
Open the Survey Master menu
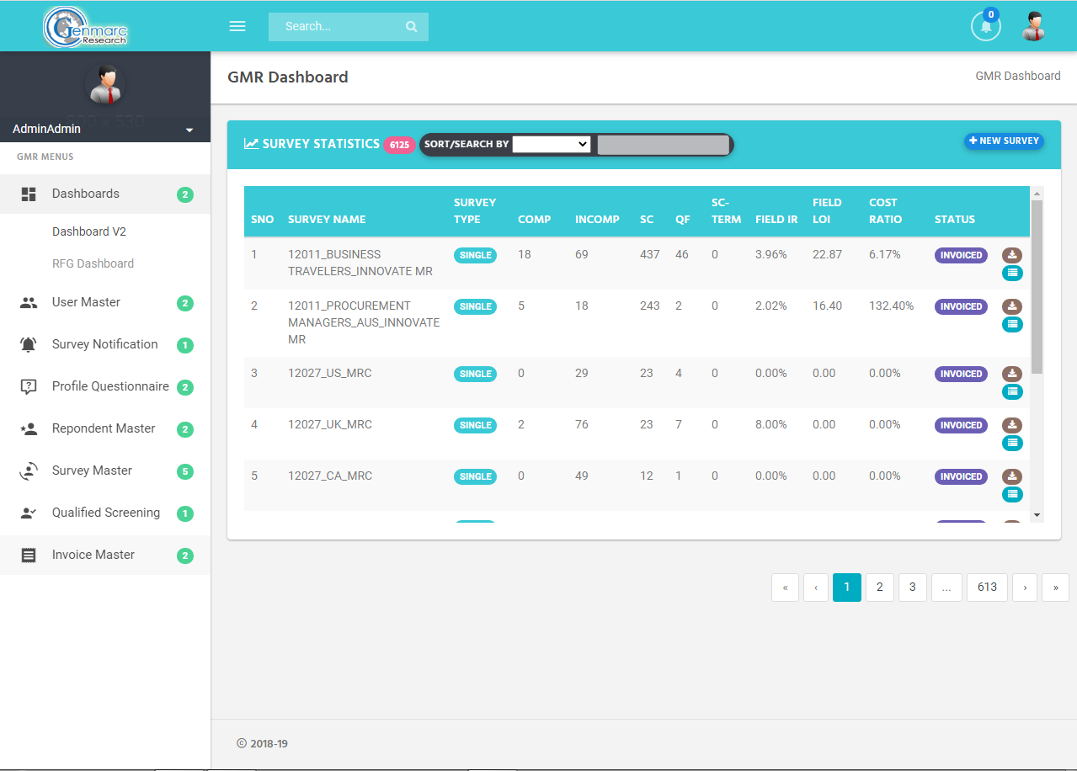[105, 471]
